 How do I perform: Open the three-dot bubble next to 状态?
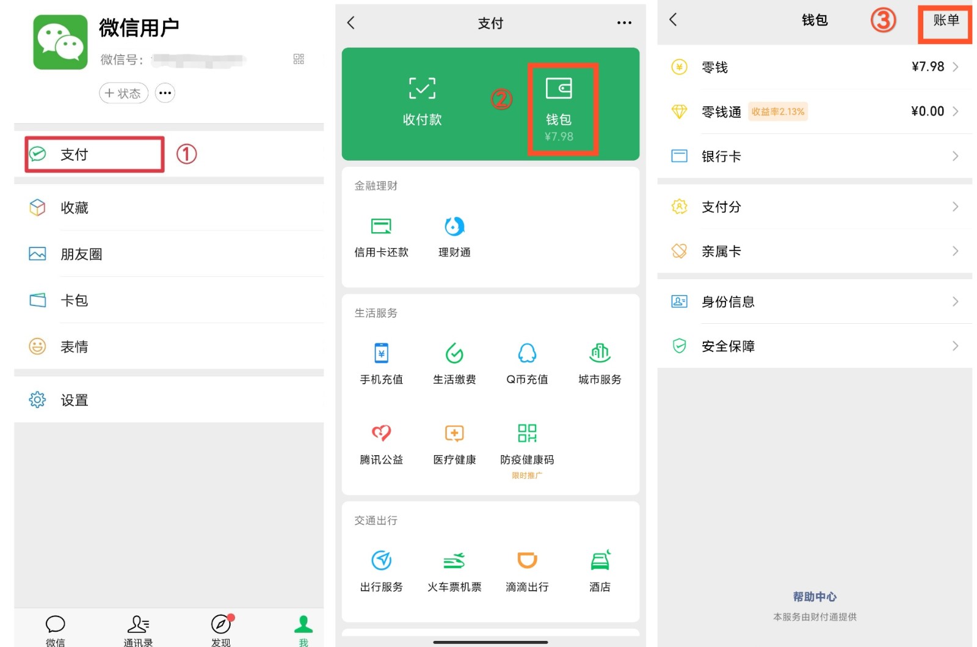click(165, 93)
